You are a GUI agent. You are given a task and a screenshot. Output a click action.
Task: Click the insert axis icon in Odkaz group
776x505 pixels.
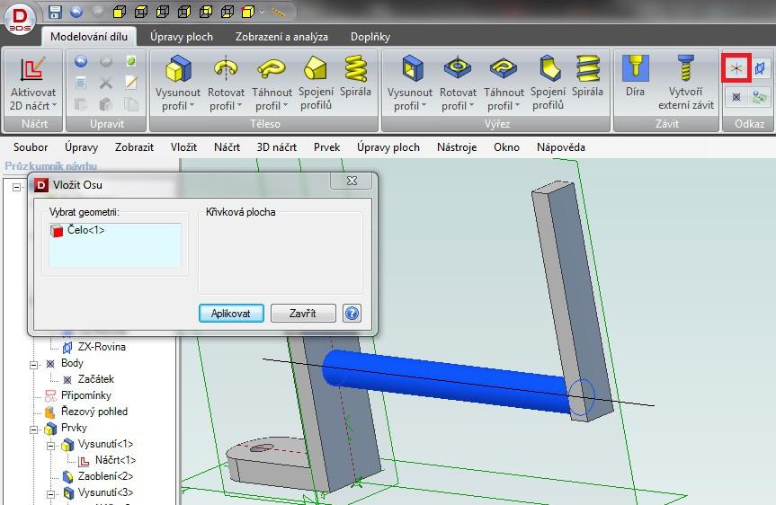coord(736,68)
